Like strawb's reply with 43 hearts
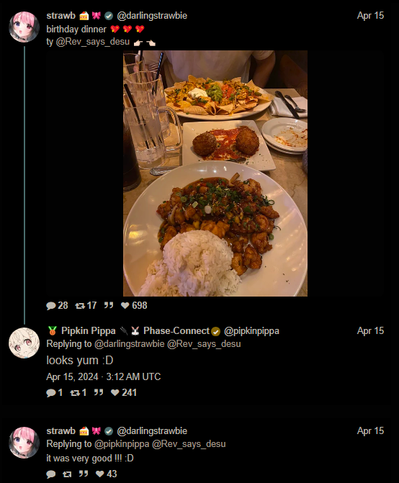399x483 pixels. click(100, 474)
